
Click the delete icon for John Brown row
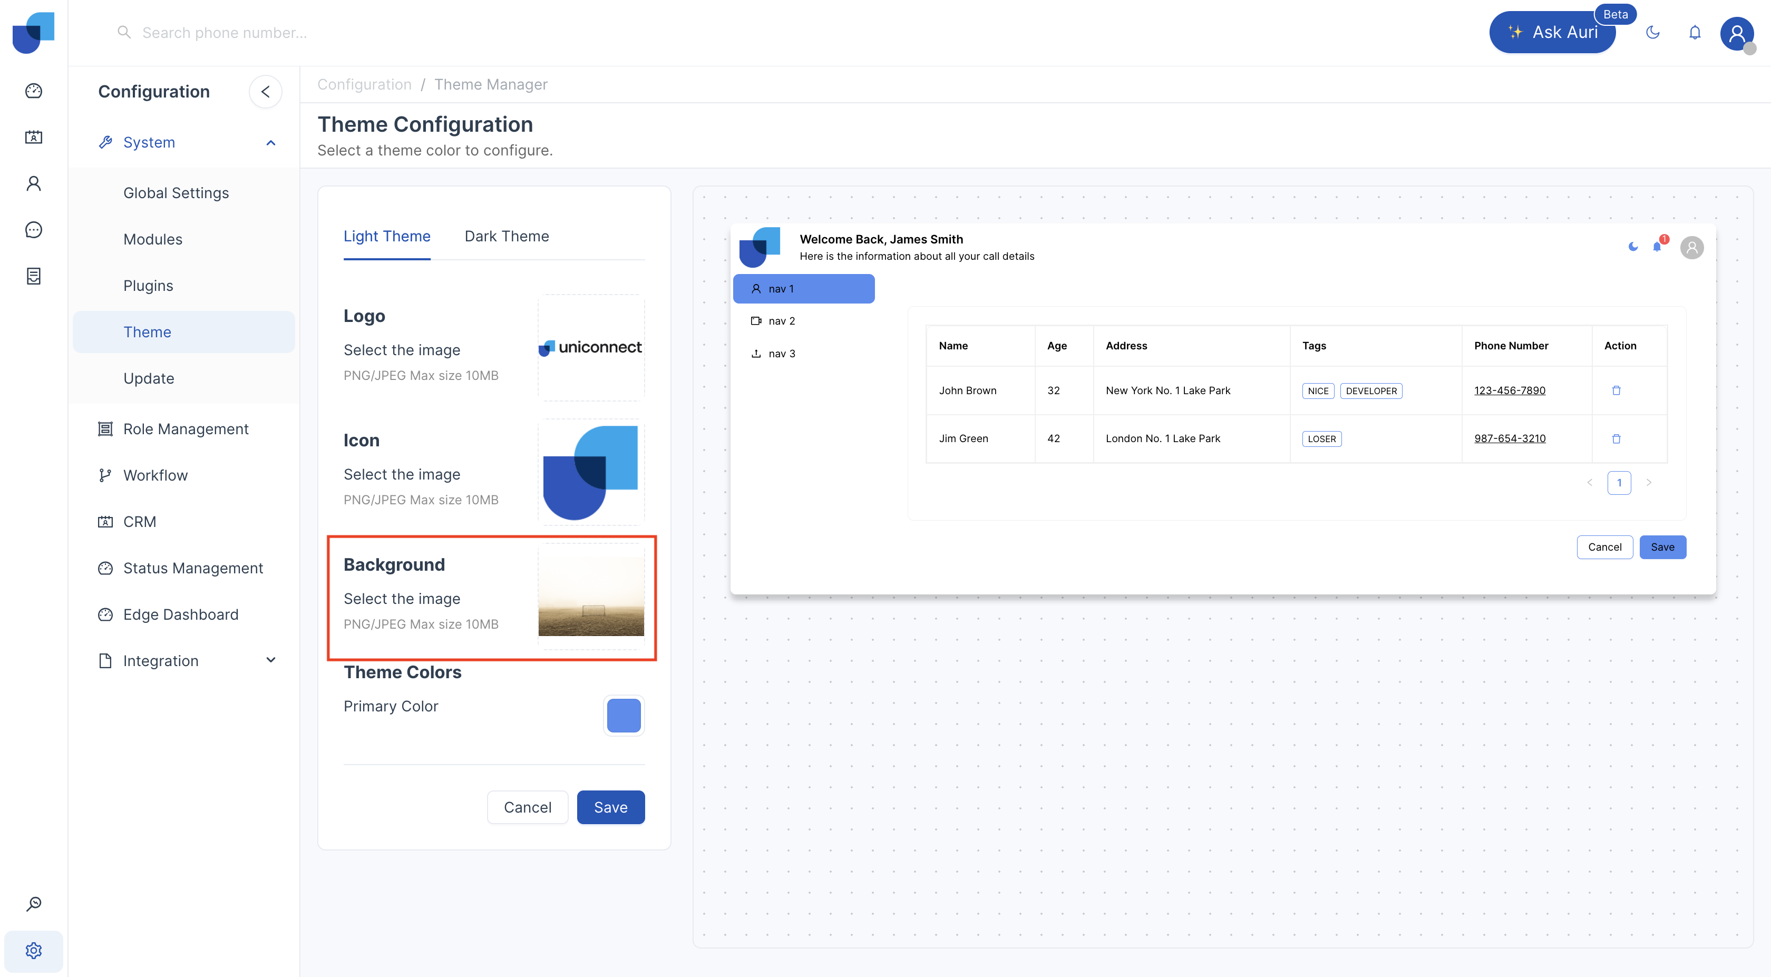(1617, 390)
